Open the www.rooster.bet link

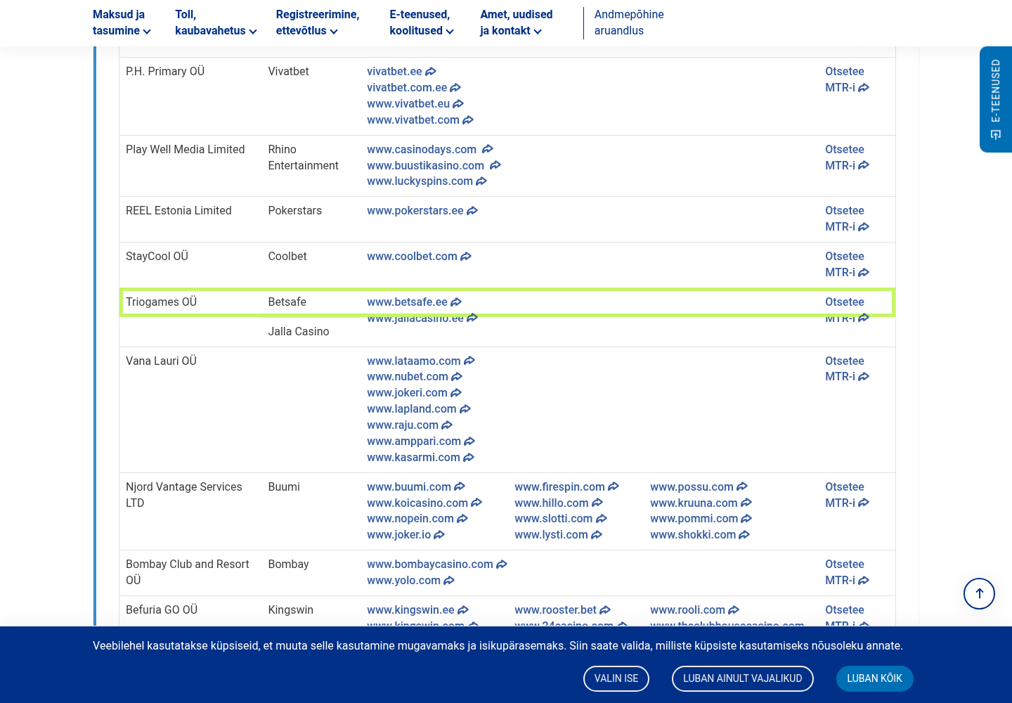(562, 610)
